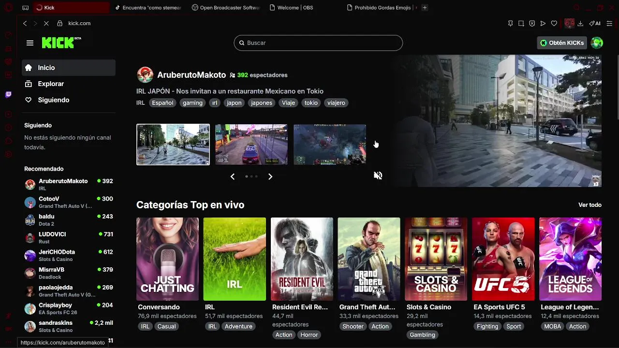Open Crisplayboy in recommended channels
The width and height of the screenshot is (619, 348).
(x=69, y=308)
